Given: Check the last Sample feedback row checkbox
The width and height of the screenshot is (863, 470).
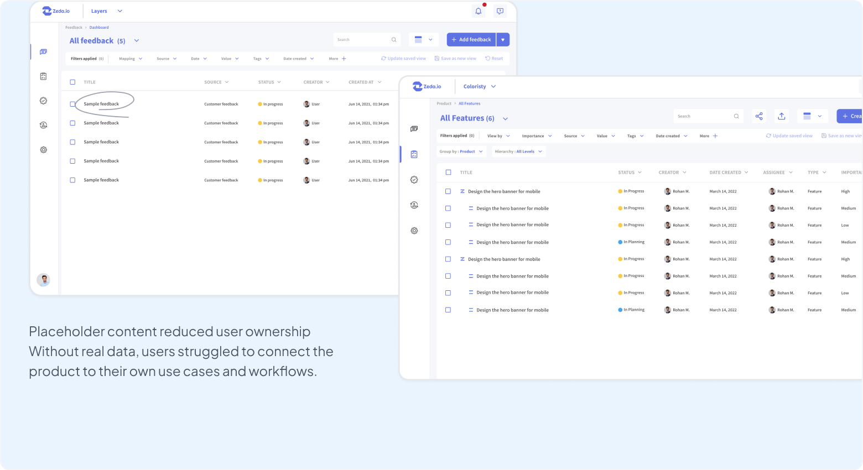Looking at the screenshot, I should [72, 180].
